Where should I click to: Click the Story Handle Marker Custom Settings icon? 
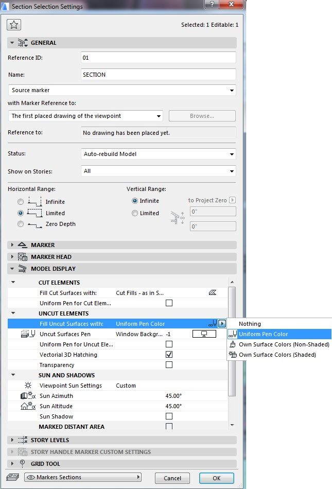(x=23, y=452)
